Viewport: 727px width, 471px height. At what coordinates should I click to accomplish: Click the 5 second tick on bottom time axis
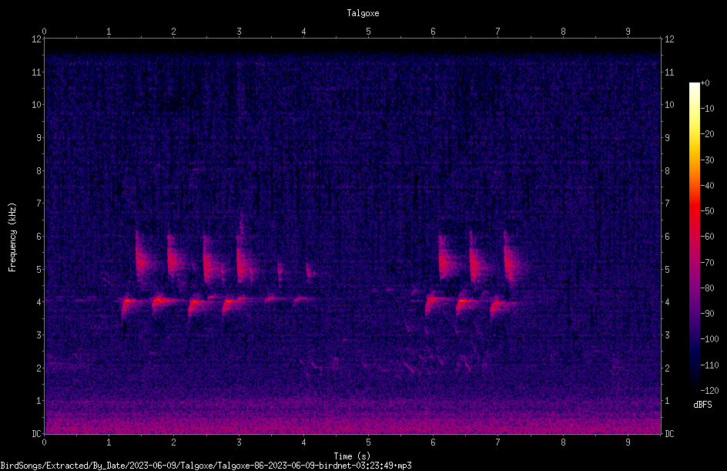click(x=368, y=442)
